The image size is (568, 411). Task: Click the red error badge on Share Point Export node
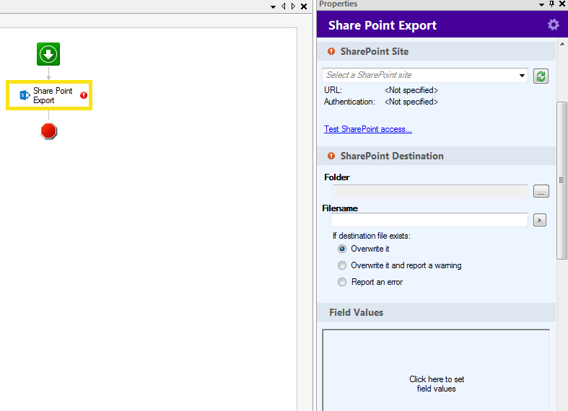84,95
